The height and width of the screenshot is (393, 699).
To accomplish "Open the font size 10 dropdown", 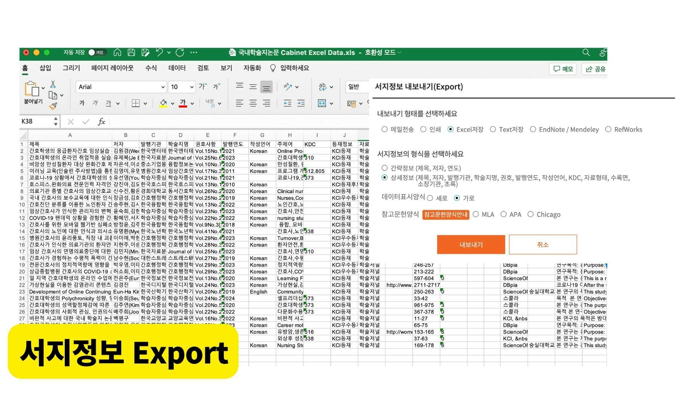I will pyautogui.click(x=191, y=87).
